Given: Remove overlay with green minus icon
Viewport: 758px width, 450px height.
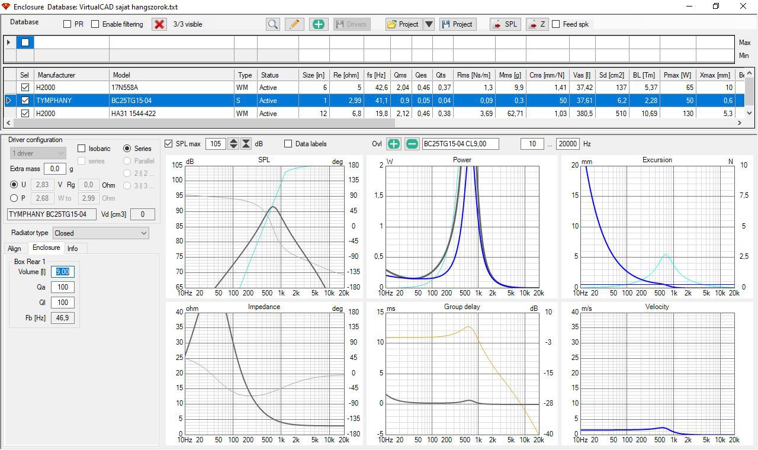Looking at the screenshot, I should pos(412,144).
